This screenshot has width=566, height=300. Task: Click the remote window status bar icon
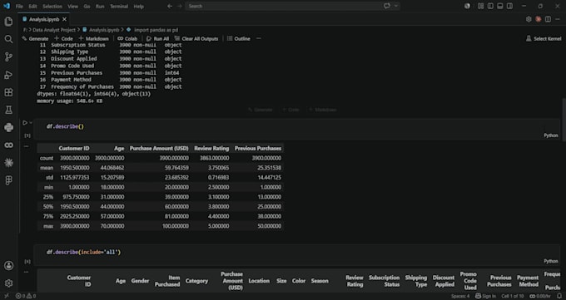pyautogui.click(x=7, y=296)
